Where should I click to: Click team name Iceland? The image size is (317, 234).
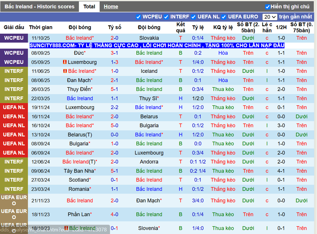[x=149, y=71]
